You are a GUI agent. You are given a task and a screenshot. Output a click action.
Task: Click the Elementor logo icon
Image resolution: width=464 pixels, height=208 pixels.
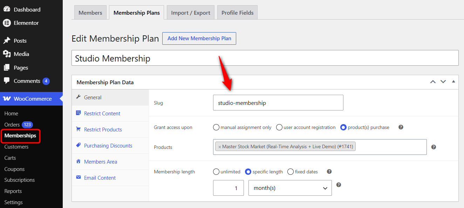(7, 23)
